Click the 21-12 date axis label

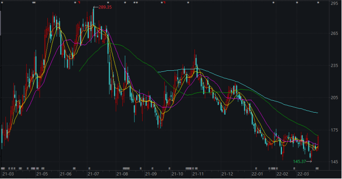228,174
